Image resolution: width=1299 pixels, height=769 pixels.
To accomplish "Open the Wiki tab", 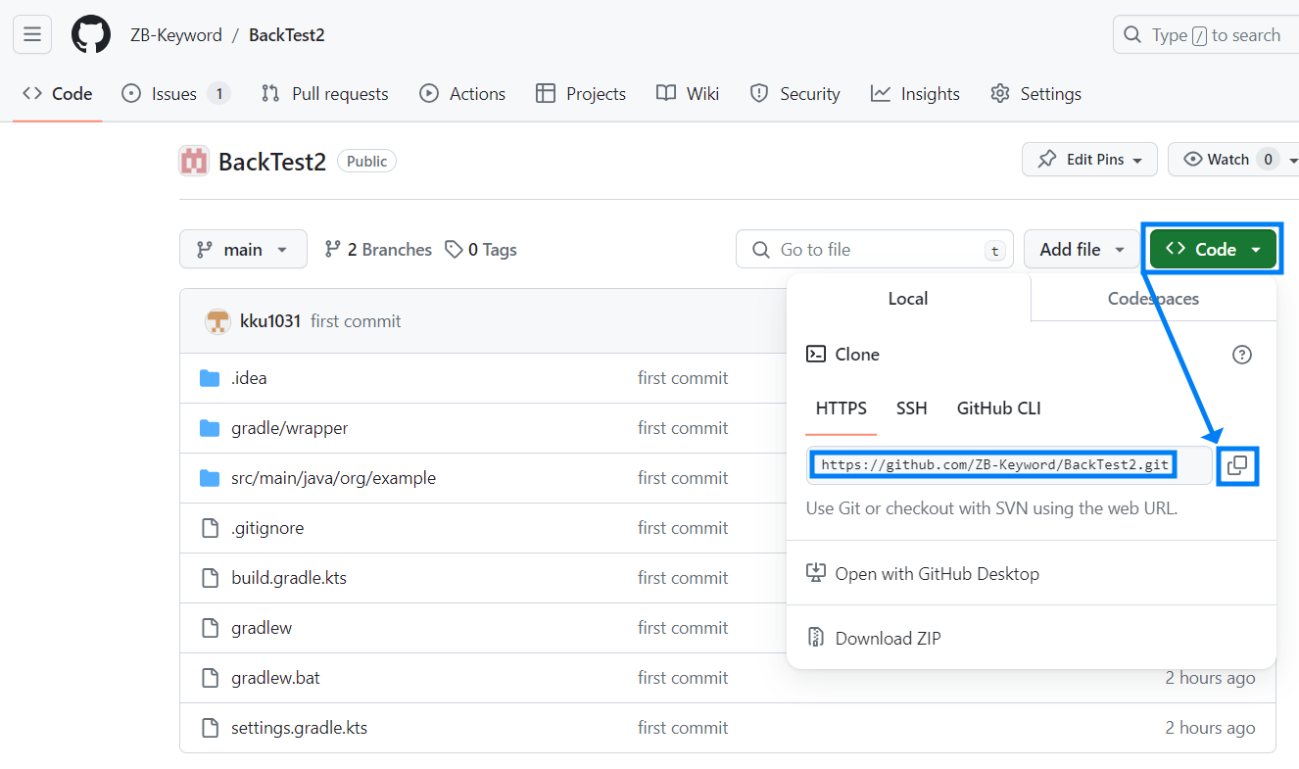I will point(688,94).
